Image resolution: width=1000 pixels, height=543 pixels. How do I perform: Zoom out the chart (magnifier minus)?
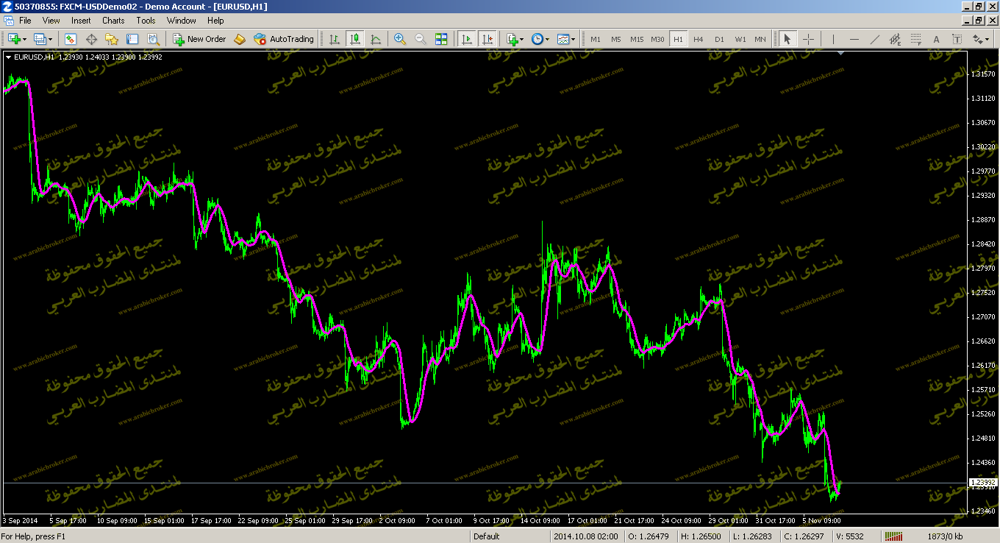pos(421,39)
